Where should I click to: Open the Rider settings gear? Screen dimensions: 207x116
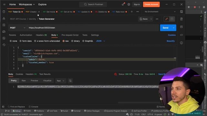pyautogui.click(x=204, y=7)
